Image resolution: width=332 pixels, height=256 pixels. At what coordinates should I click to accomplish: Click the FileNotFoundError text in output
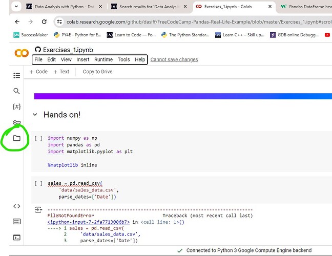tap(71, 216)
